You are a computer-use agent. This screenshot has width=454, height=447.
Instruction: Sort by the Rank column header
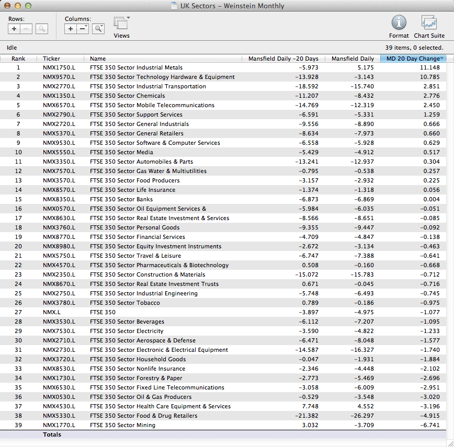[18, 59]
